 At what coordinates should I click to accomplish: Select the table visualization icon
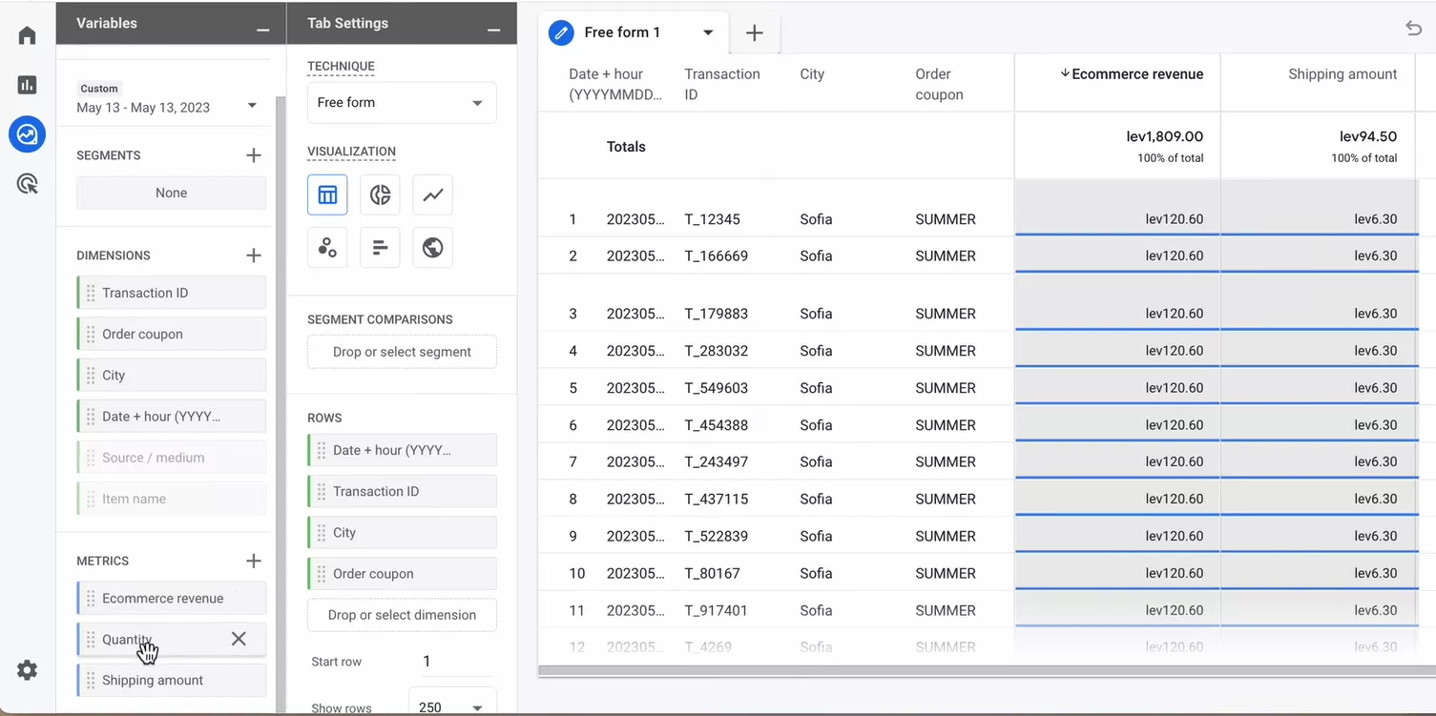point(327,194)
